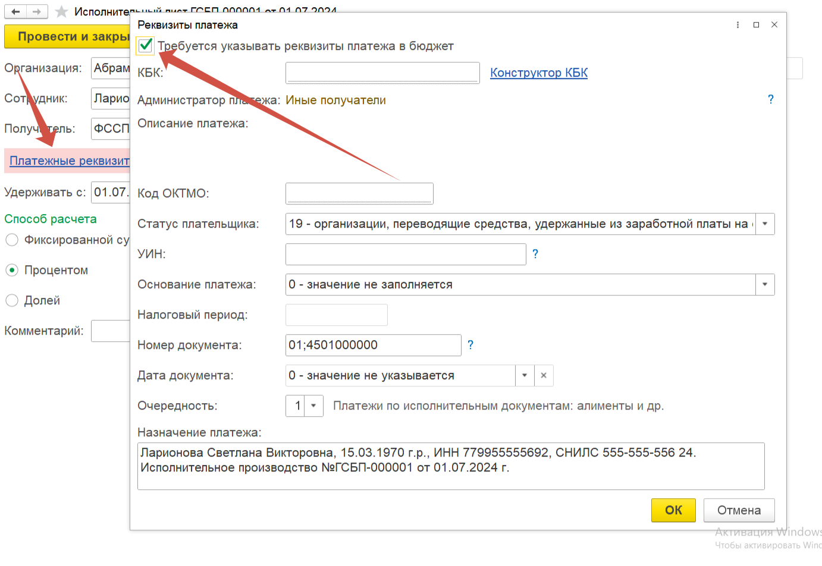Open the dialog's three-dot options menu

738,25
